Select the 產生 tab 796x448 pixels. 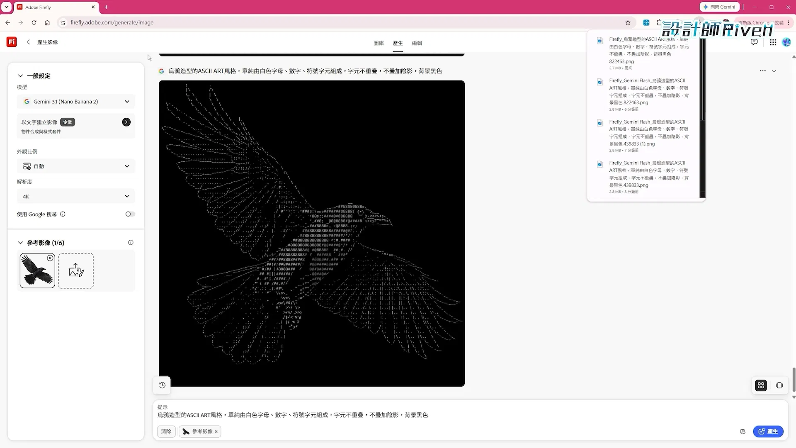click(398, 43)
